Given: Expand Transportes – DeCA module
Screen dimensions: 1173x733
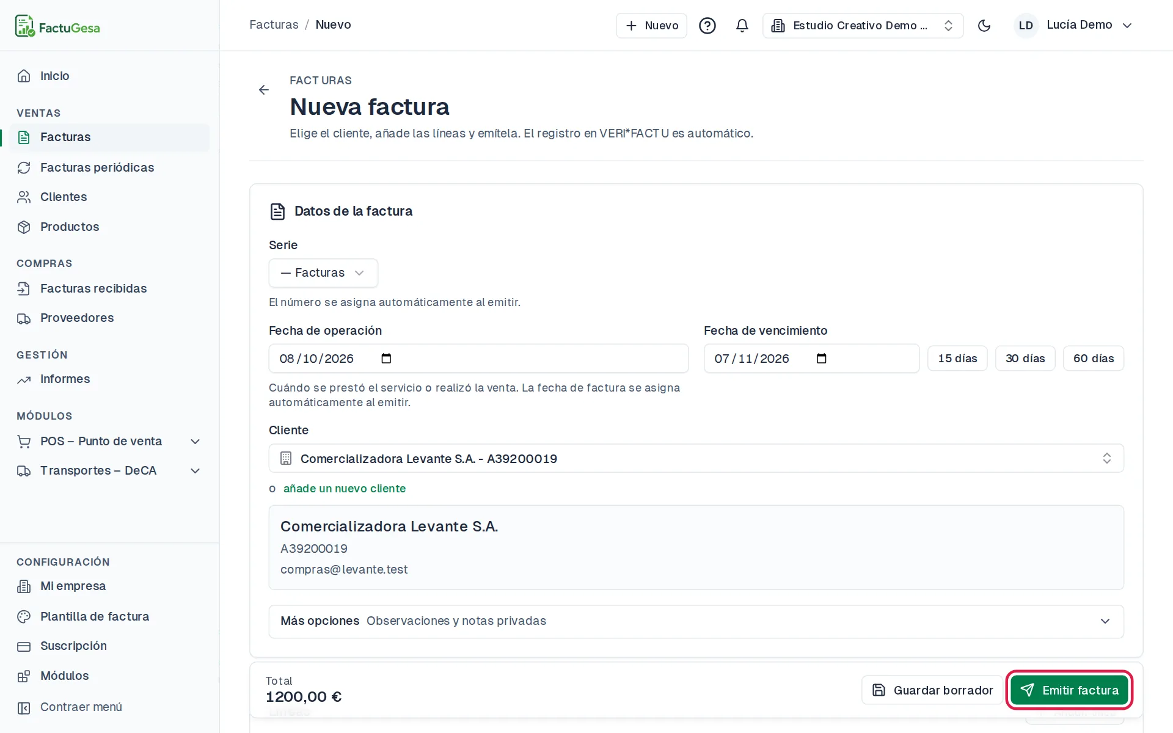Looking at the screenshot, I should (x=109, y=470).
